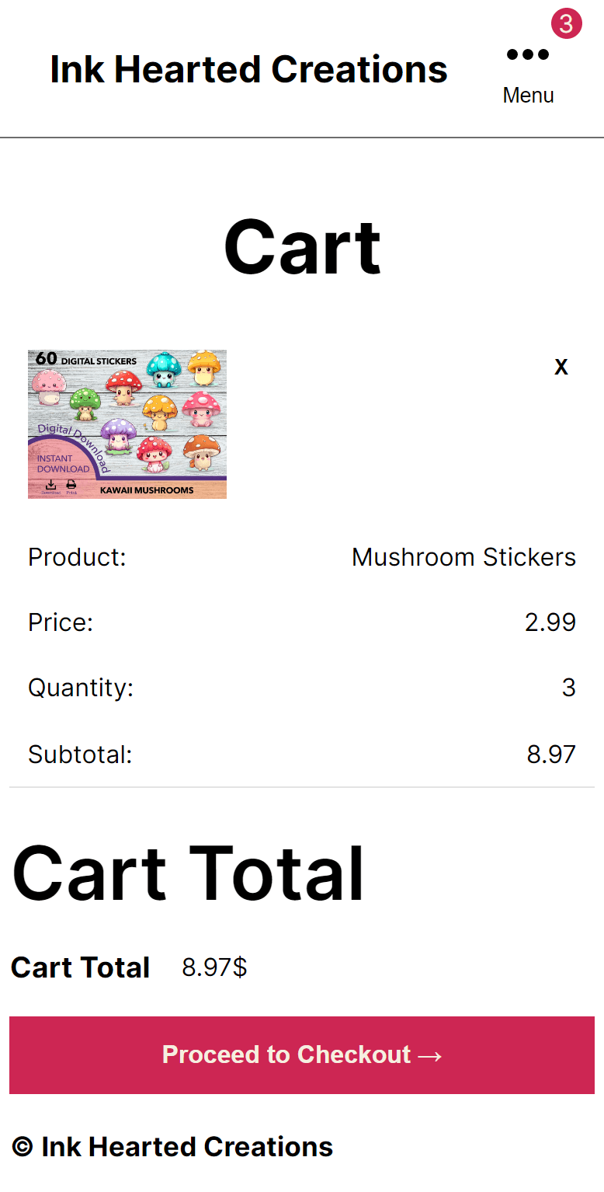Click the print icon on the product image

point(71,484)
